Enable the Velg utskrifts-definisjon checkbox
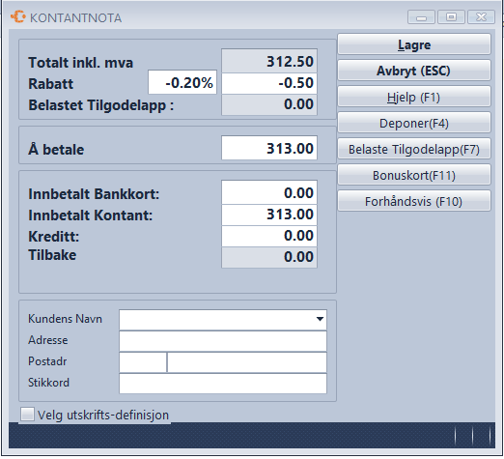504x459 pixels. coord(27,414)
